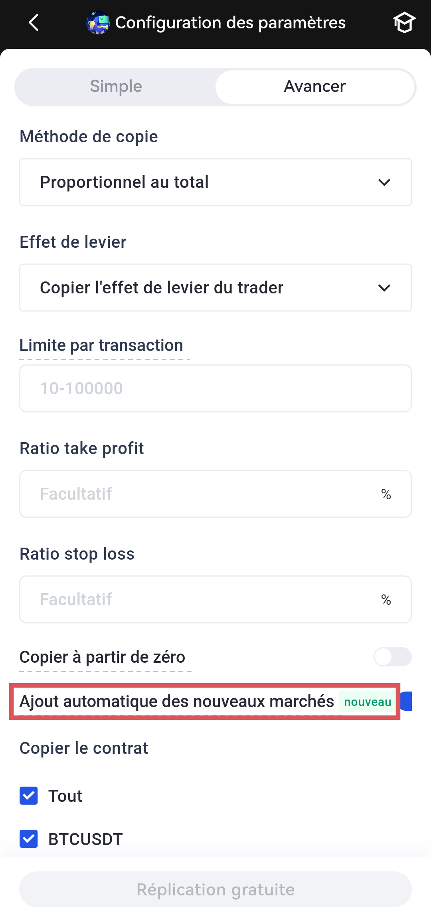Tap the percent symbol in take profit field
This screenshot has width=431, height=907.
[386, 494]
